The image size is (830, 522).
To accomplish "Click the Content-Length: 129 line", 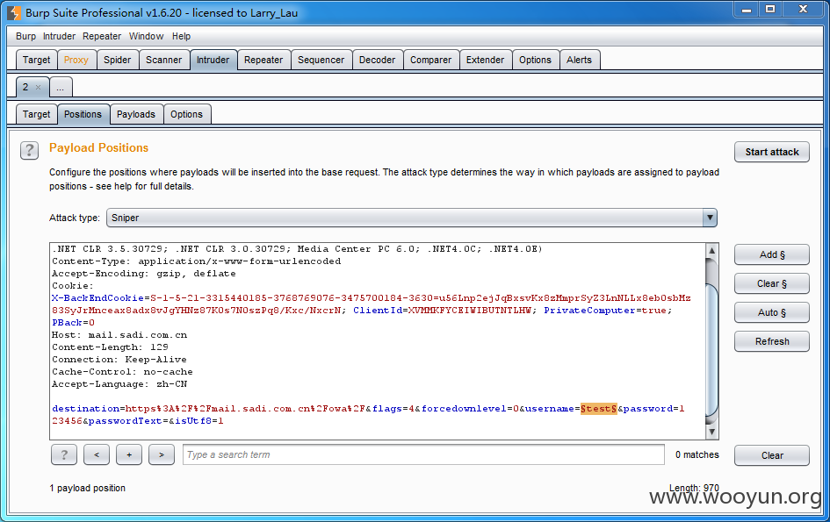I will click(110, 347).
